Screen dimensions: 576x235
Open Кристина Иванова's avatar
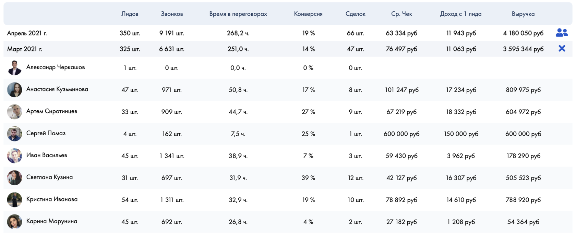(14, 200)
